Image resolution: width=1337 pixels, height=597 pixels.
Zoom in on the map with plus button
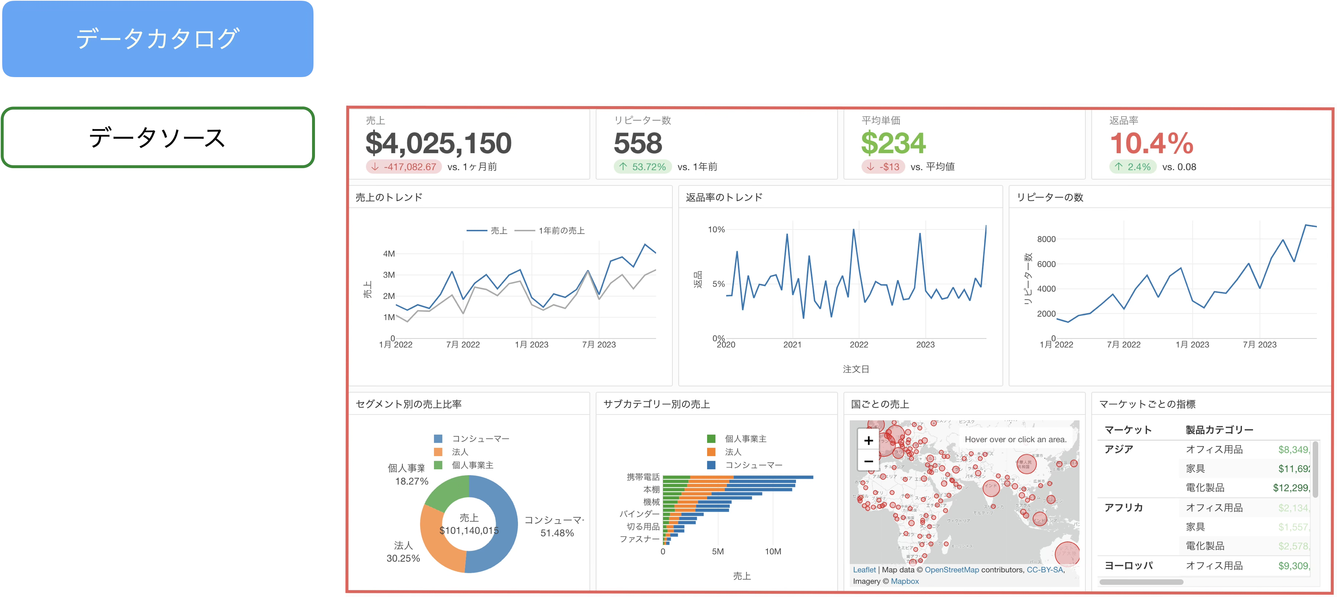coord(868,441)
